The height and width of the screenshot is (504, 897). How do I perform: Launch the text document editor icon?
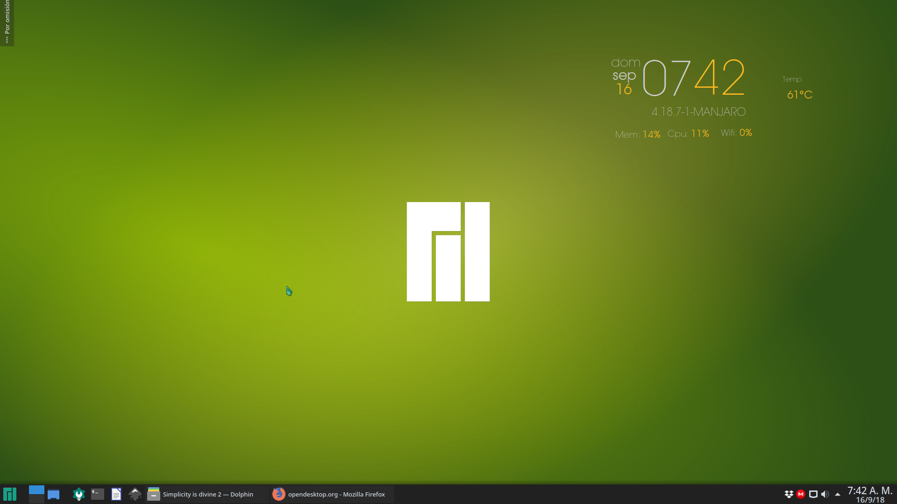tap(116, 494)
